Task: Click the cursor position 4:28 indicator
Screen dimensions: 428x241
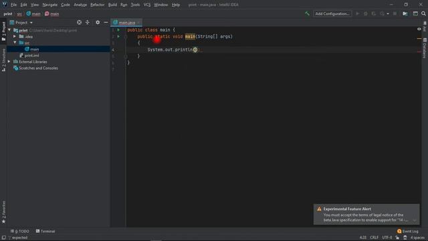Action: pos(362,238)
